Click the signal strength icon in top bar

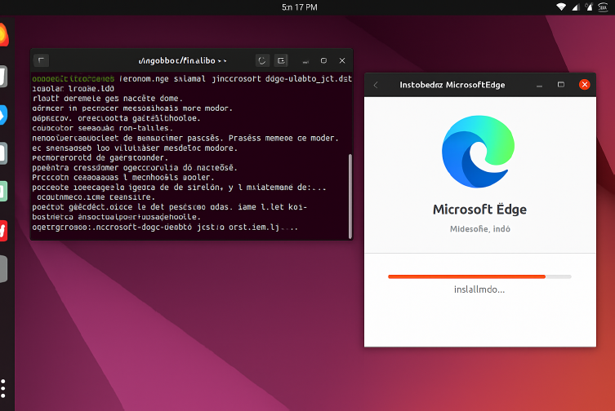[x=576, y=7]
